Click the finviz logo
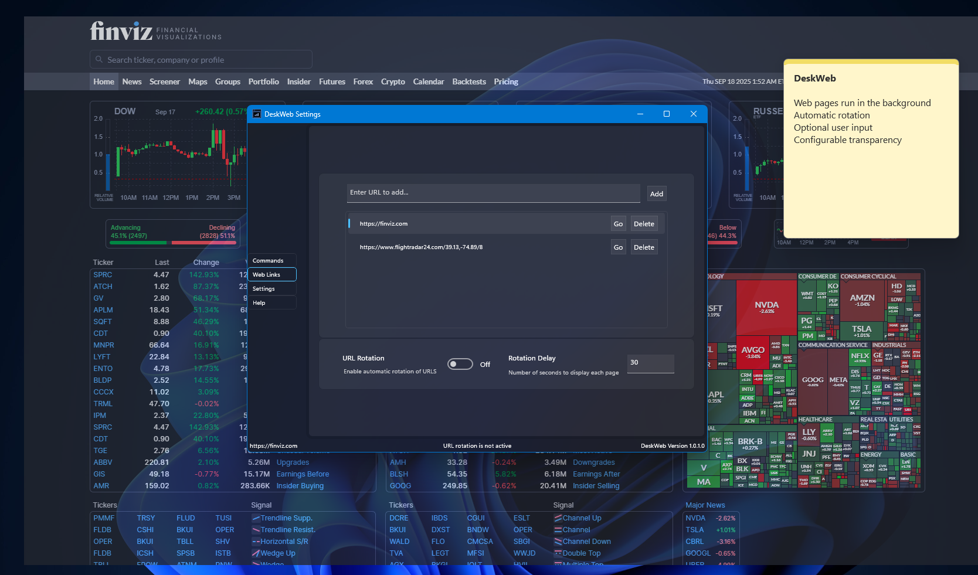 point(156,31)
